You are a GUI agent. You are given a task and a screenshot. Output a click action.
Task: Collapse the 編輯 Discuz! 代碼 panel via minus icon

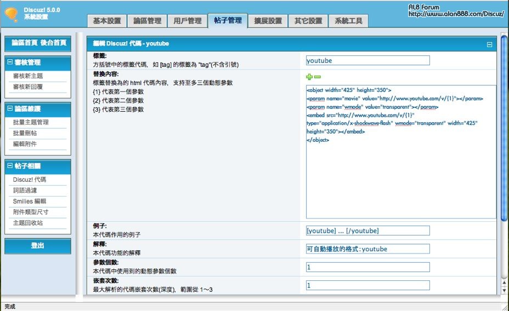pos(489,44)
